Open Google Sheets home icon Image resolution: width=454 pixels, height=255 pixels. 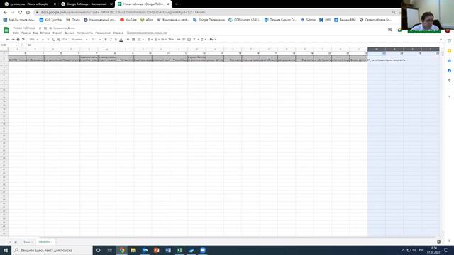[6, 30]
